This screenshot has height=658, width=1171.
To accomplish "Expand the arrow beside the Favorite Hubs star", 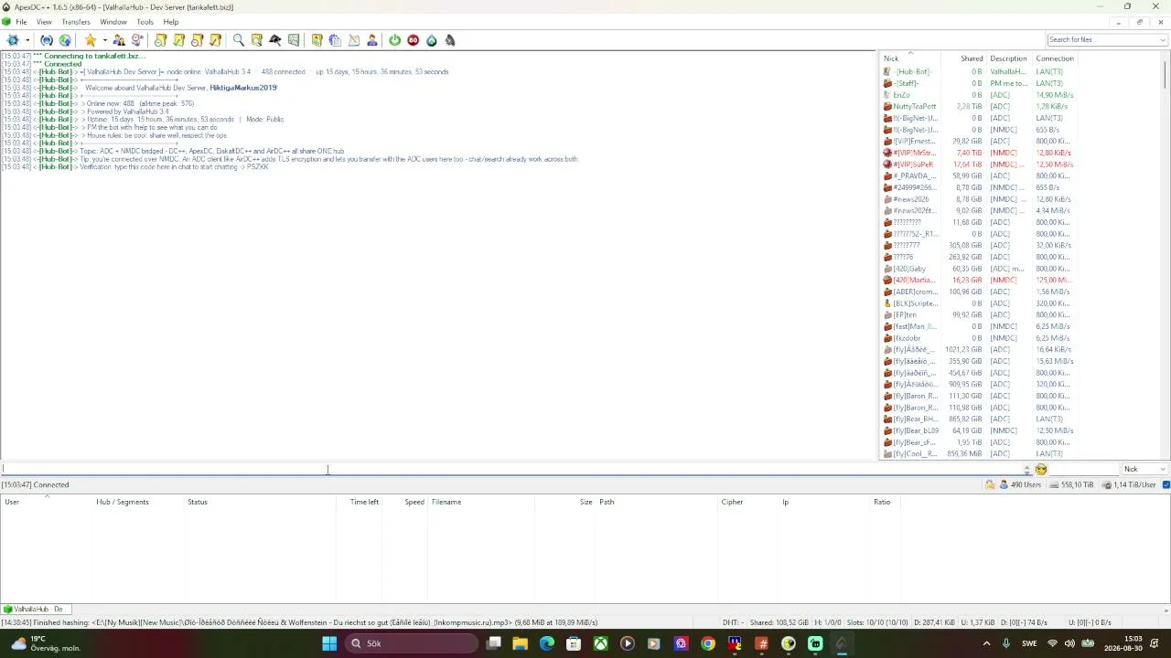I will click(104, 40).
